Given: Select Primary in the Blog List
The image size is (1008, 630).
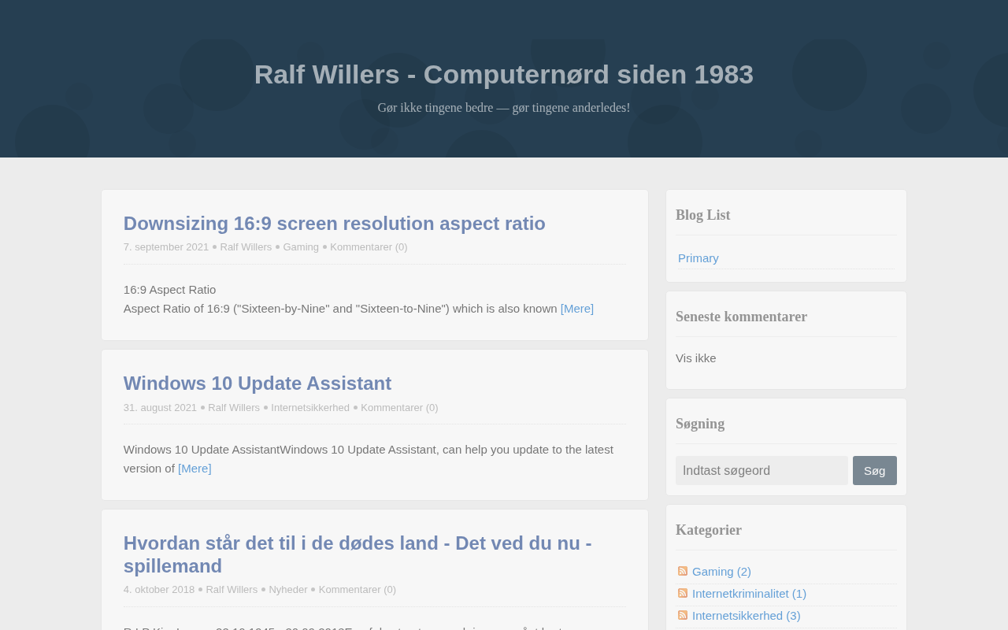Looking at the screenshot, I should tap(698, 258).
